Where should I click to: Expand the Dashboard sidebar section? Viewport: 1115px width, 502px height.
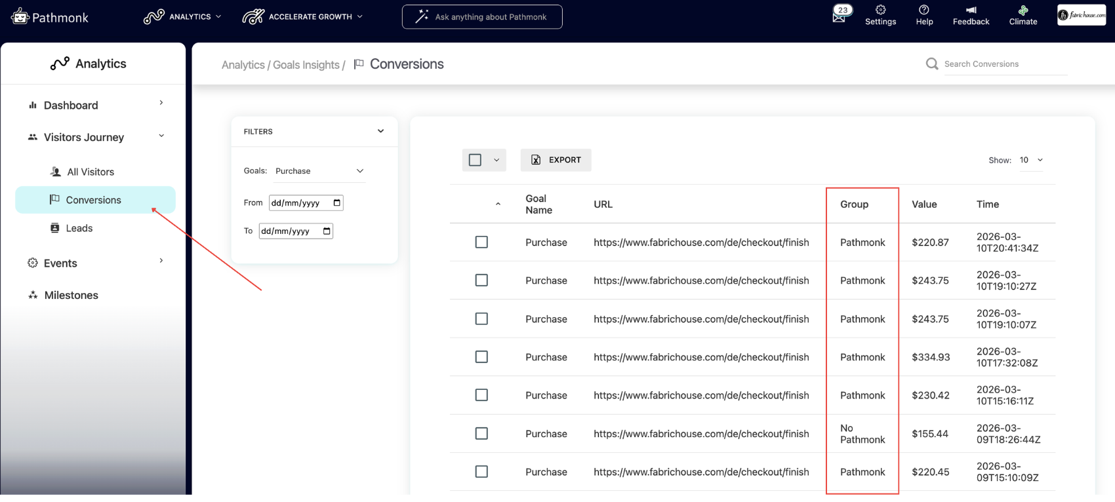(x=161, y=103)
